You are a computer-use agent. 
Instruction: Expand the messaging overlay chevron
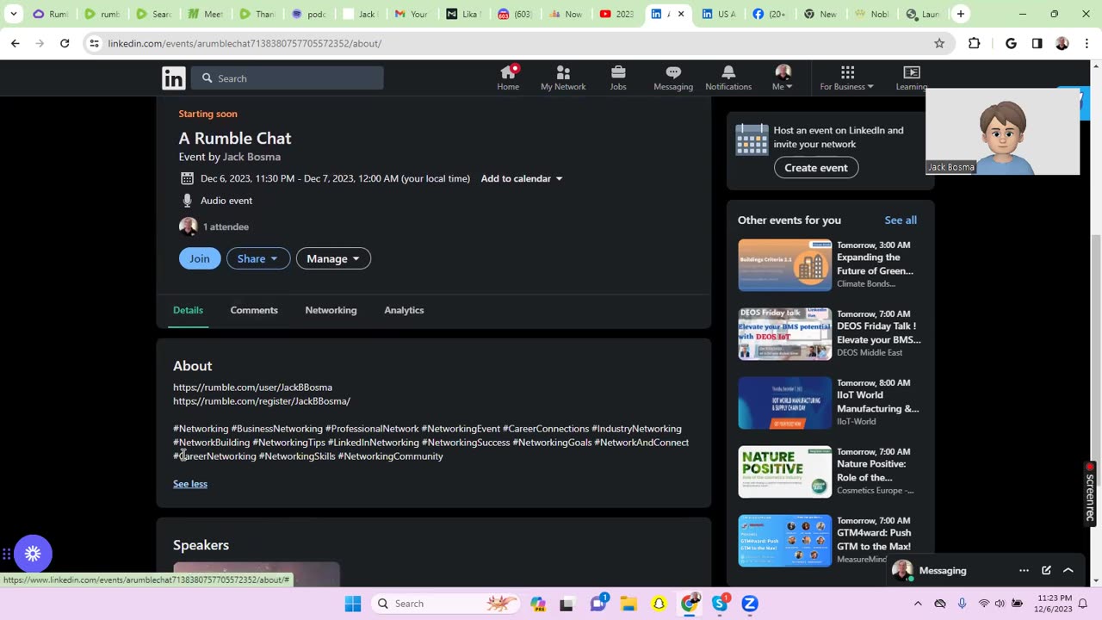coord(1068,570)
